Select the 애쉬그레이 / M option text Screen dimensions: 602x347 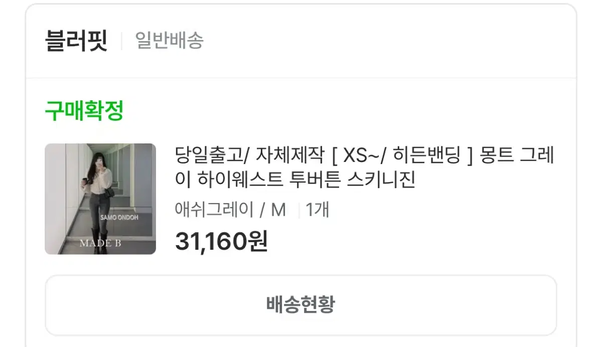coord(230,210)
